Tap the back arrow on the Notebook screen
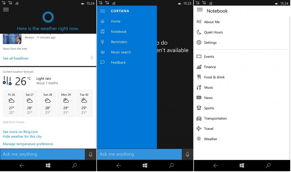The image size is (291, 172). coord(216,165)
